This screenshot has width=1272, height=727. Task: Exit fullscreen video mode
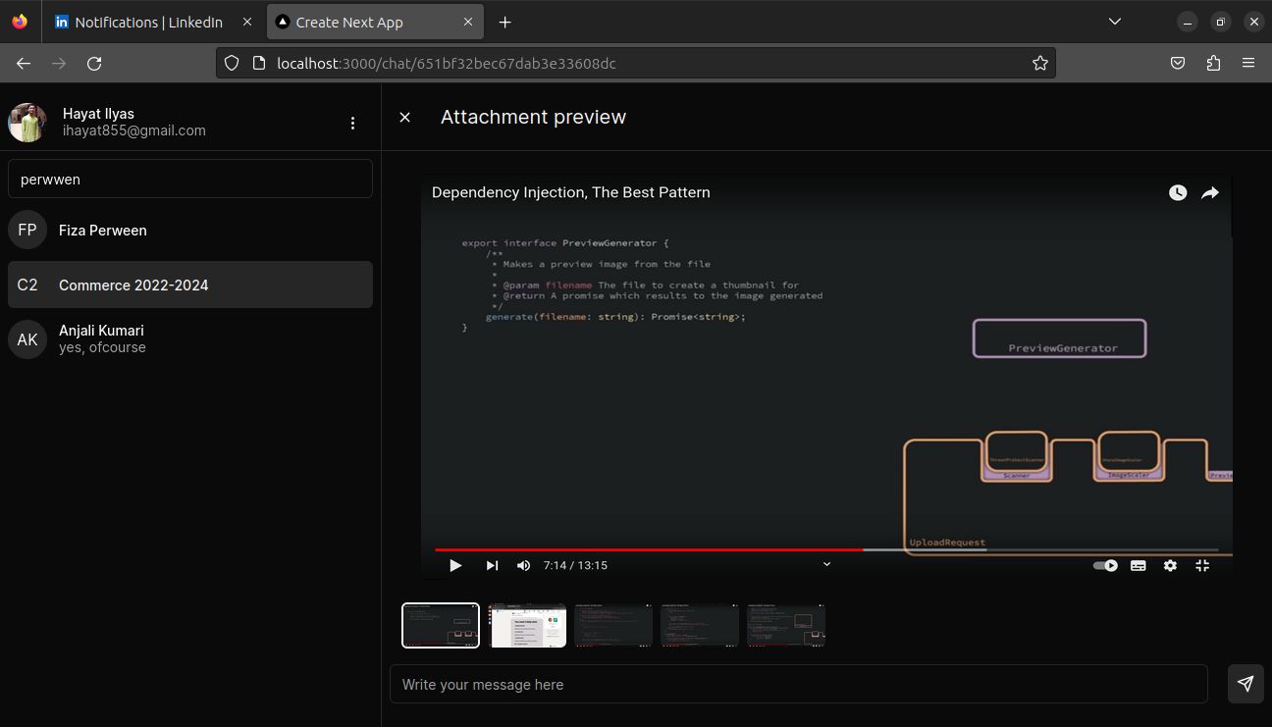click(x=1201, y=565)
